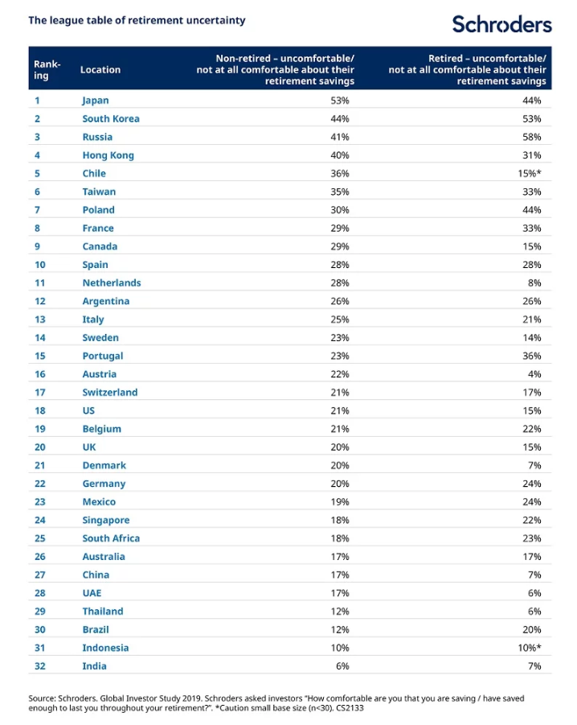
Task: Select Indonesia's 10%* retired value
Action: (x=529, y=648)
